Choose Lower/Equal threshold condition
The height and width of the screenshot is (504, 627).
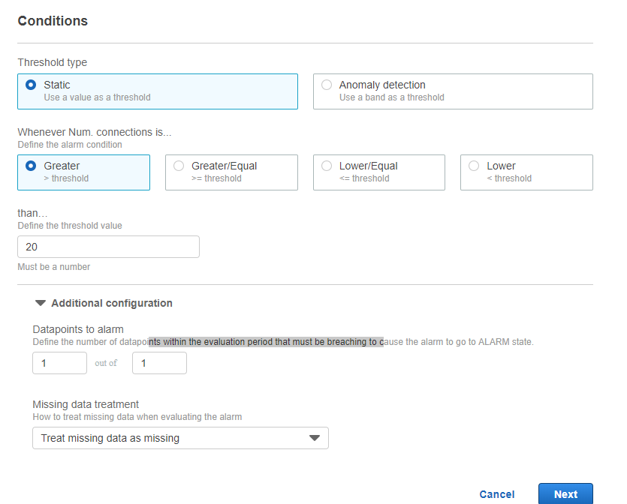pyautogui.click(x=378, y=172)
